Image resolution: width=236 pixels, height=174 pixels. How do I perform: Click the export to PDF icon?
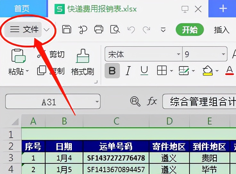pyautogui.click(x=83, y=30)
